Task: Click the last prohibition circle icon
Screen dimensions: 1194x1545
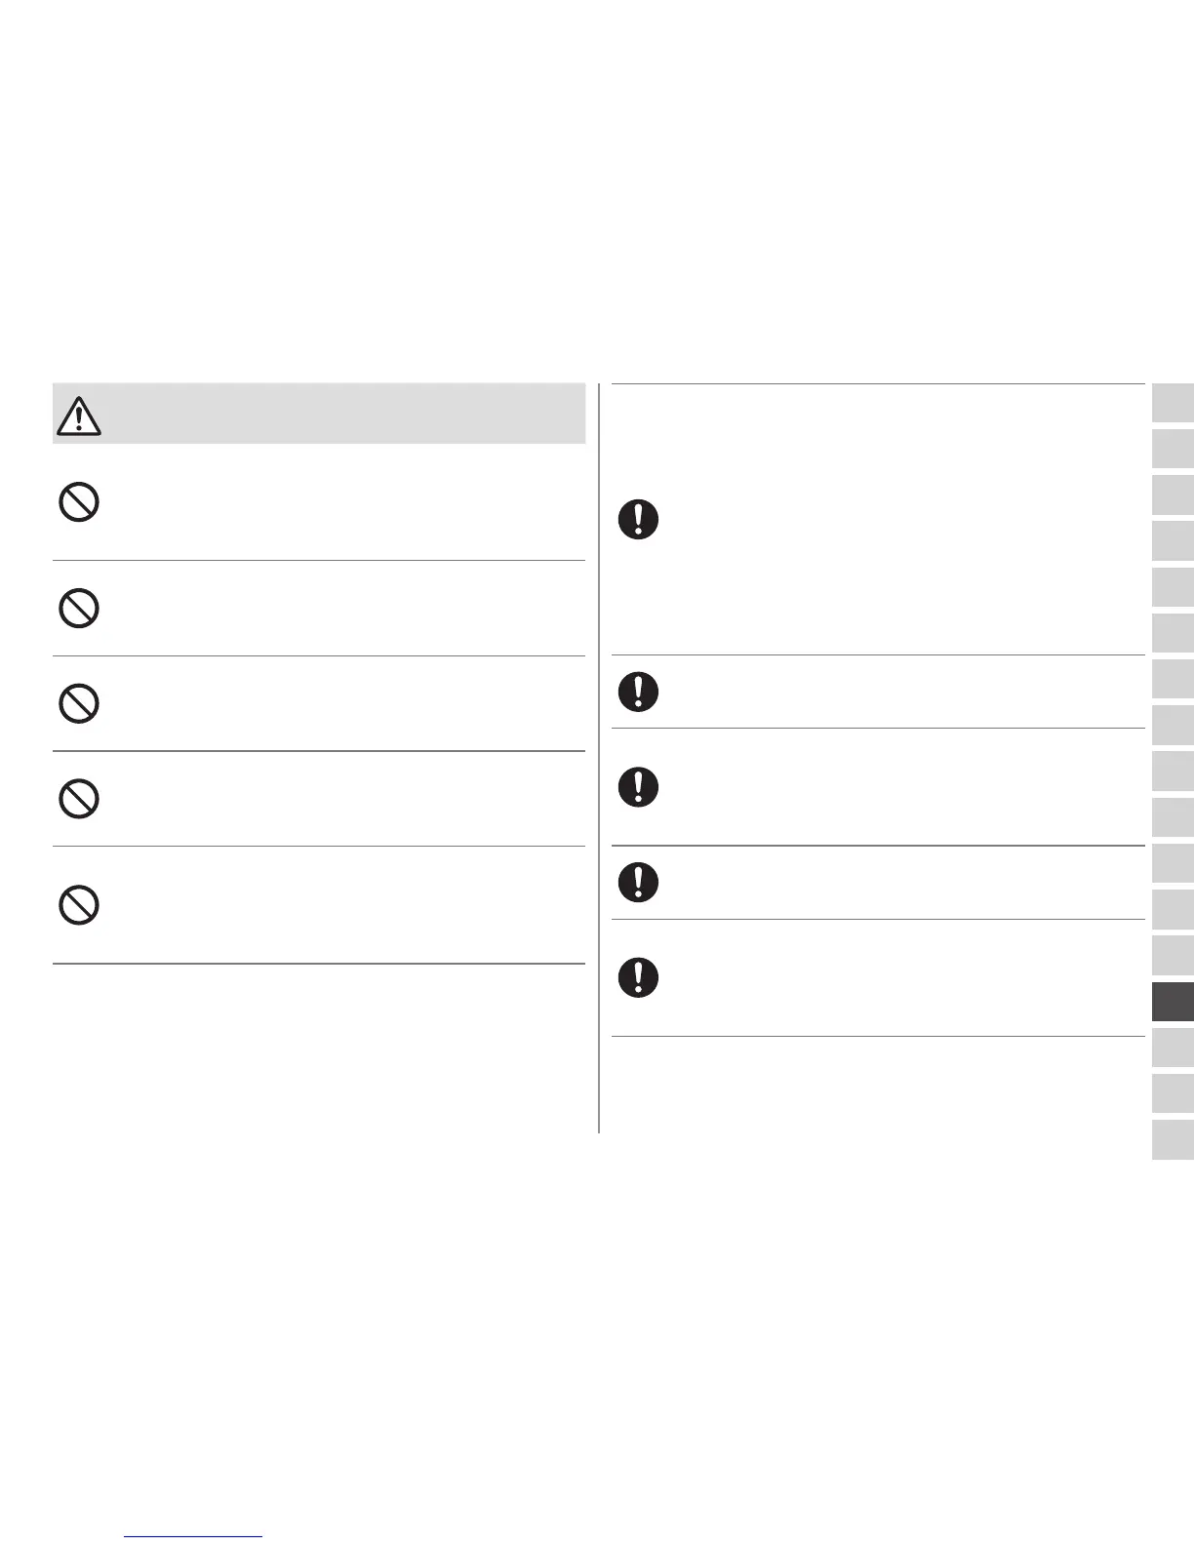Action: tap(79, 906)
